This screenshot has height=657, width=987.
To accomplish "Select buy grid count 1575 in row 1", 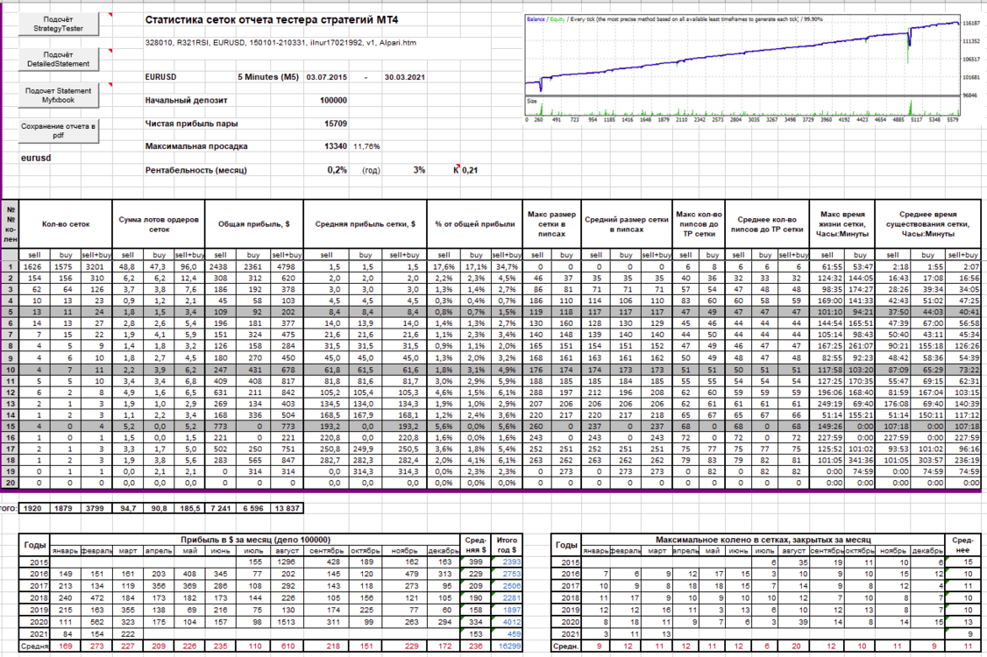I will [x=66, y=267].
